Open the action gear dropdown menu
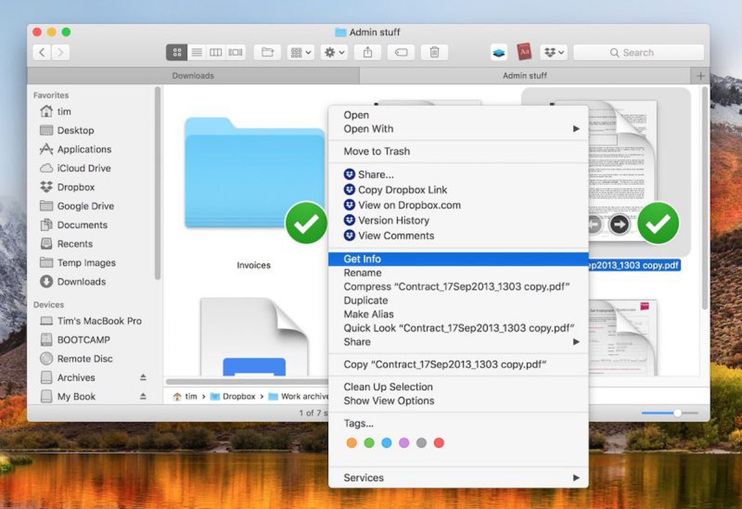This screenshot has height=509, width=742. point(333,52)
